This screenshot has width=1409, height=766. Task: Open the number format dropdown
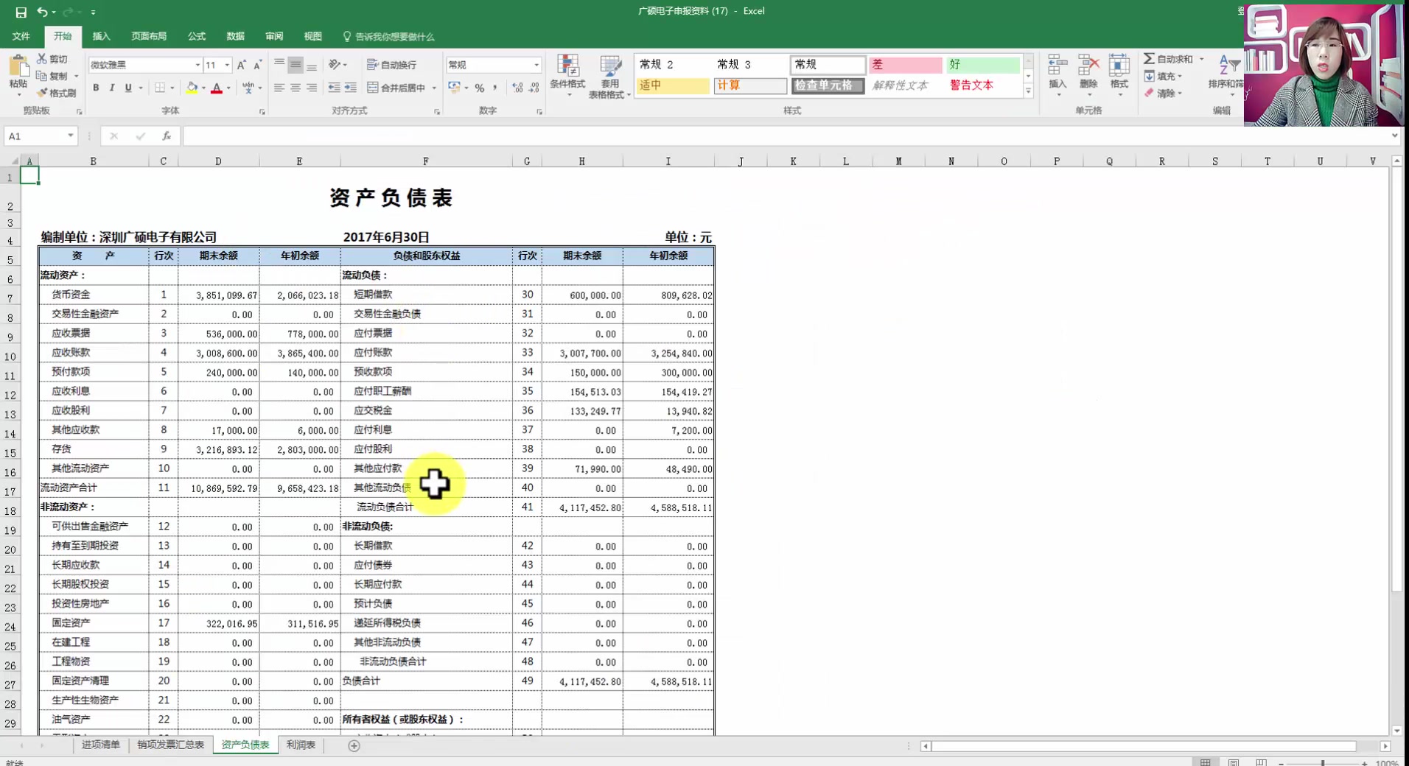pyautogui.click(x=536, y=65)
